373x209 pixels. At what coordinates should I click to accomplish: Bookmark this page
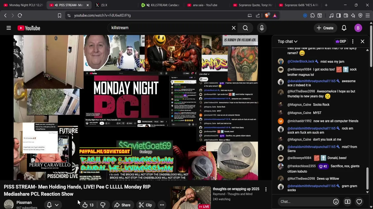click(x=59, y=15)
